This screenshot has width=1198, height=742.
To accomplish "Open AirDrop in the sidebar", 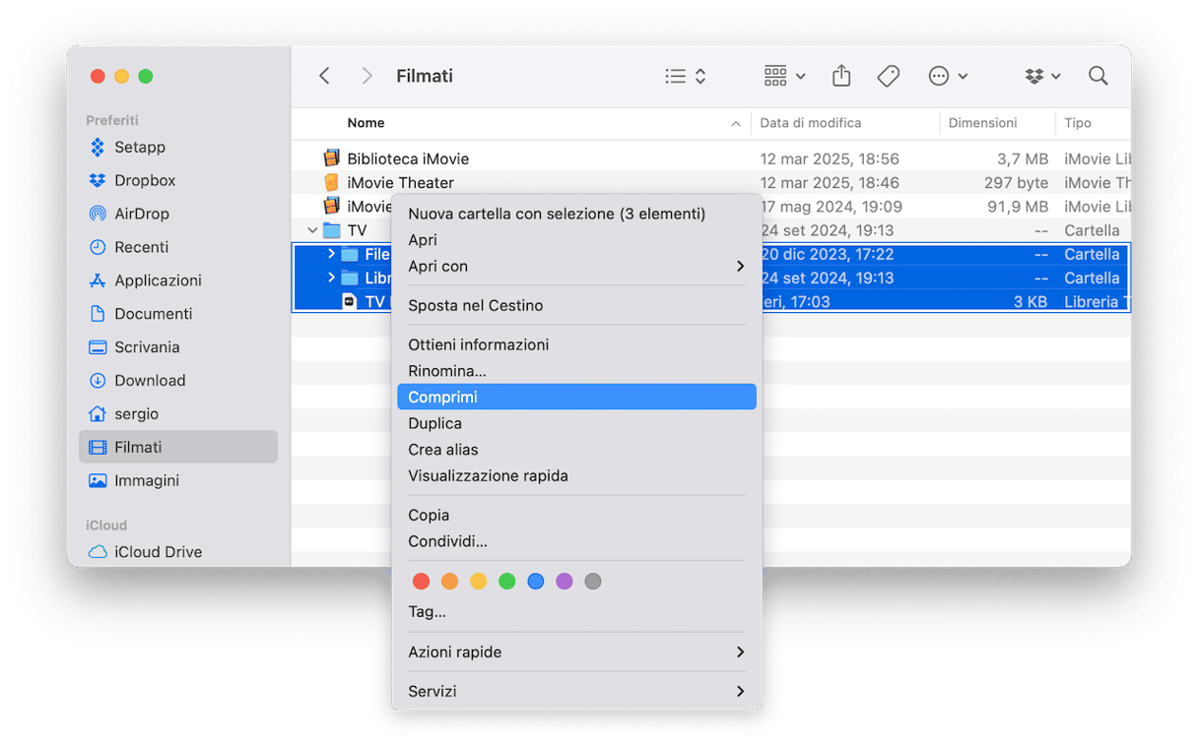I will 141,214.
